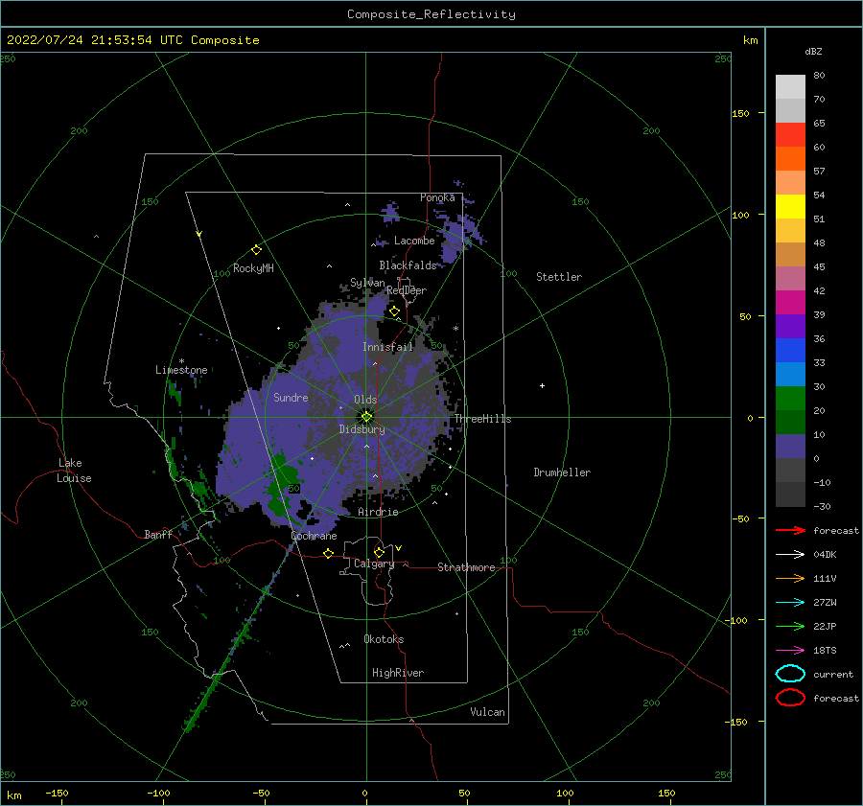Pick the purple 39 dBZ swatch

(790, 327)
